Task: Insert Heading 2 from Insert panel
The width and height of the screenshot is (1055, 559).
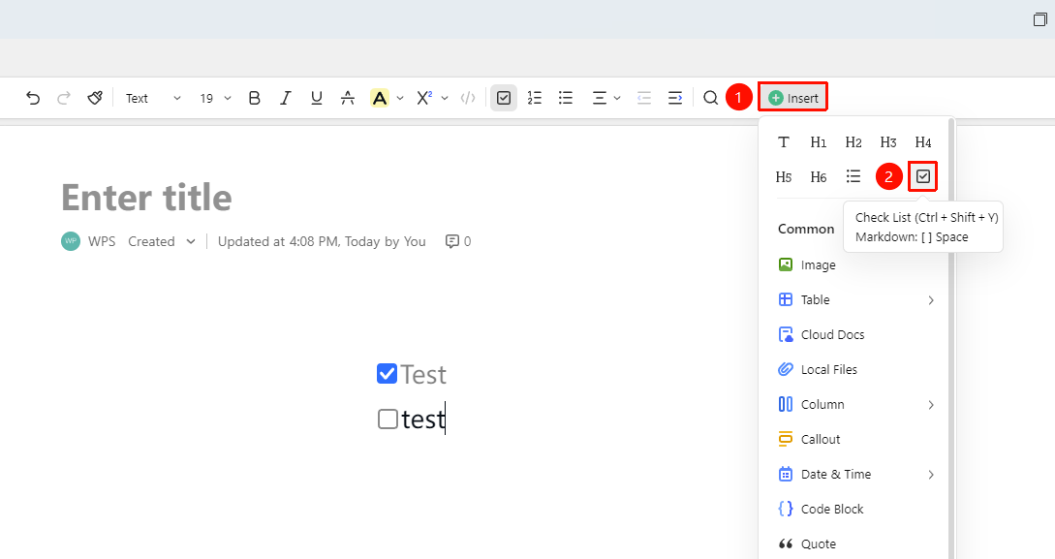Action: tap(853, 142)
